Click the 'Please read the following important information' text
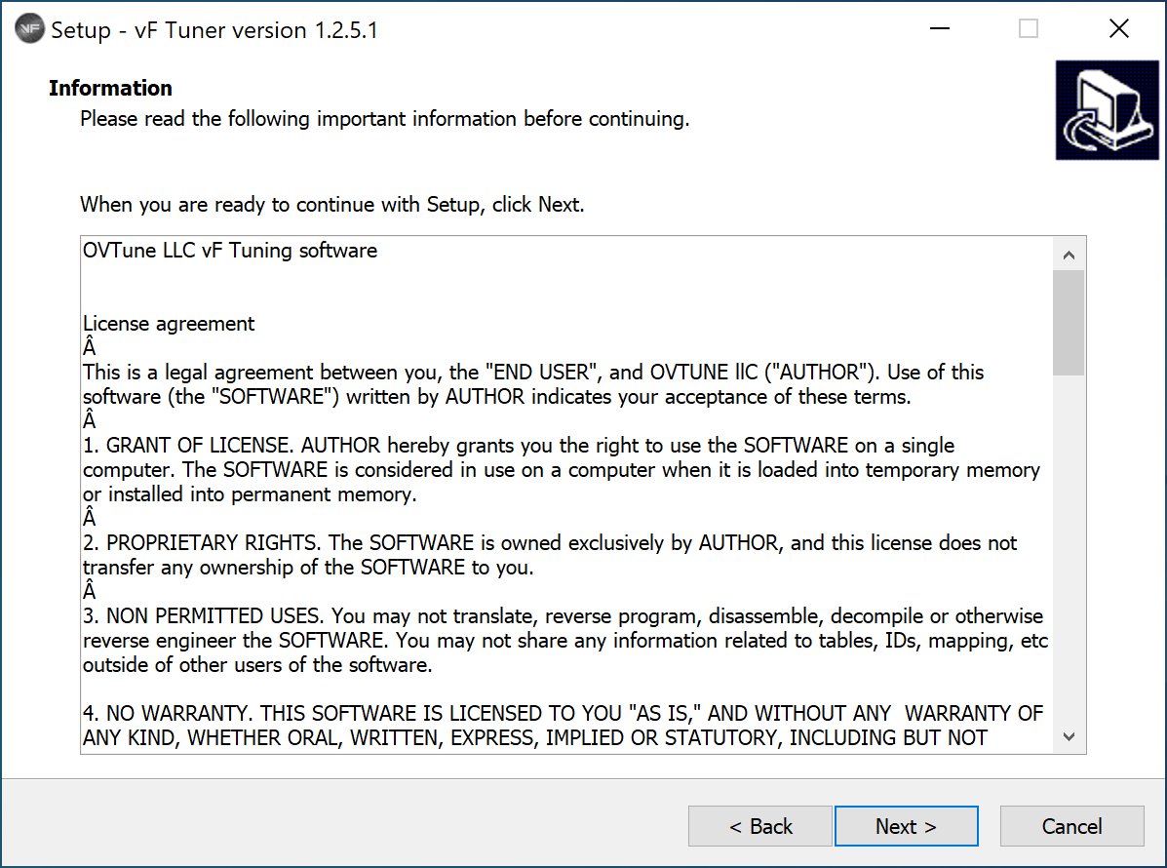 (x=385, y=119)
